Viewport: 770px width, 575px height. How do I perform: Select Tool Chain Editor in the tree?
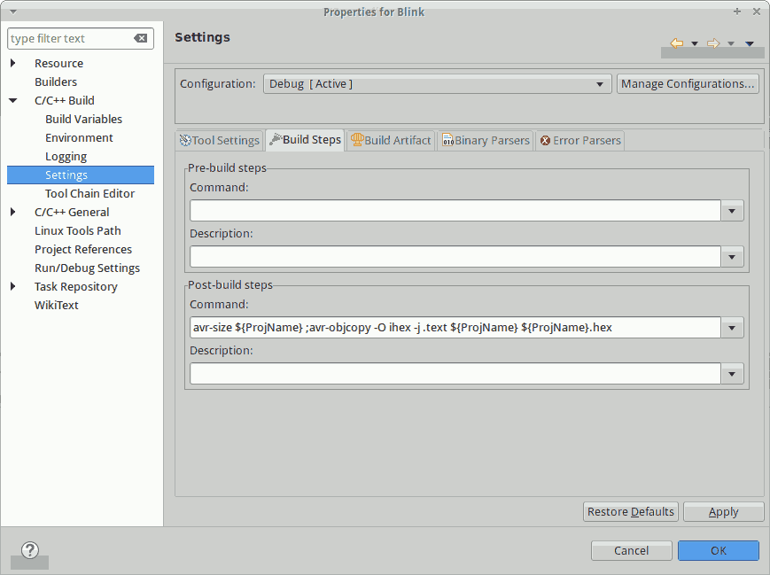(x=89, y=194)
